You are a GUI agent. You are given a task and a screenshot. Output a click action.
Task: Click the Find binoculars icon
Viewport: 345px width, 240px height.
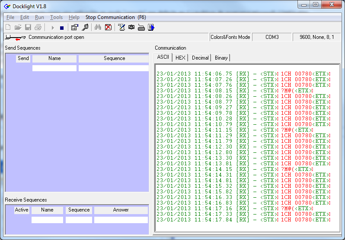pyautogui.click(x=98, y=27)
